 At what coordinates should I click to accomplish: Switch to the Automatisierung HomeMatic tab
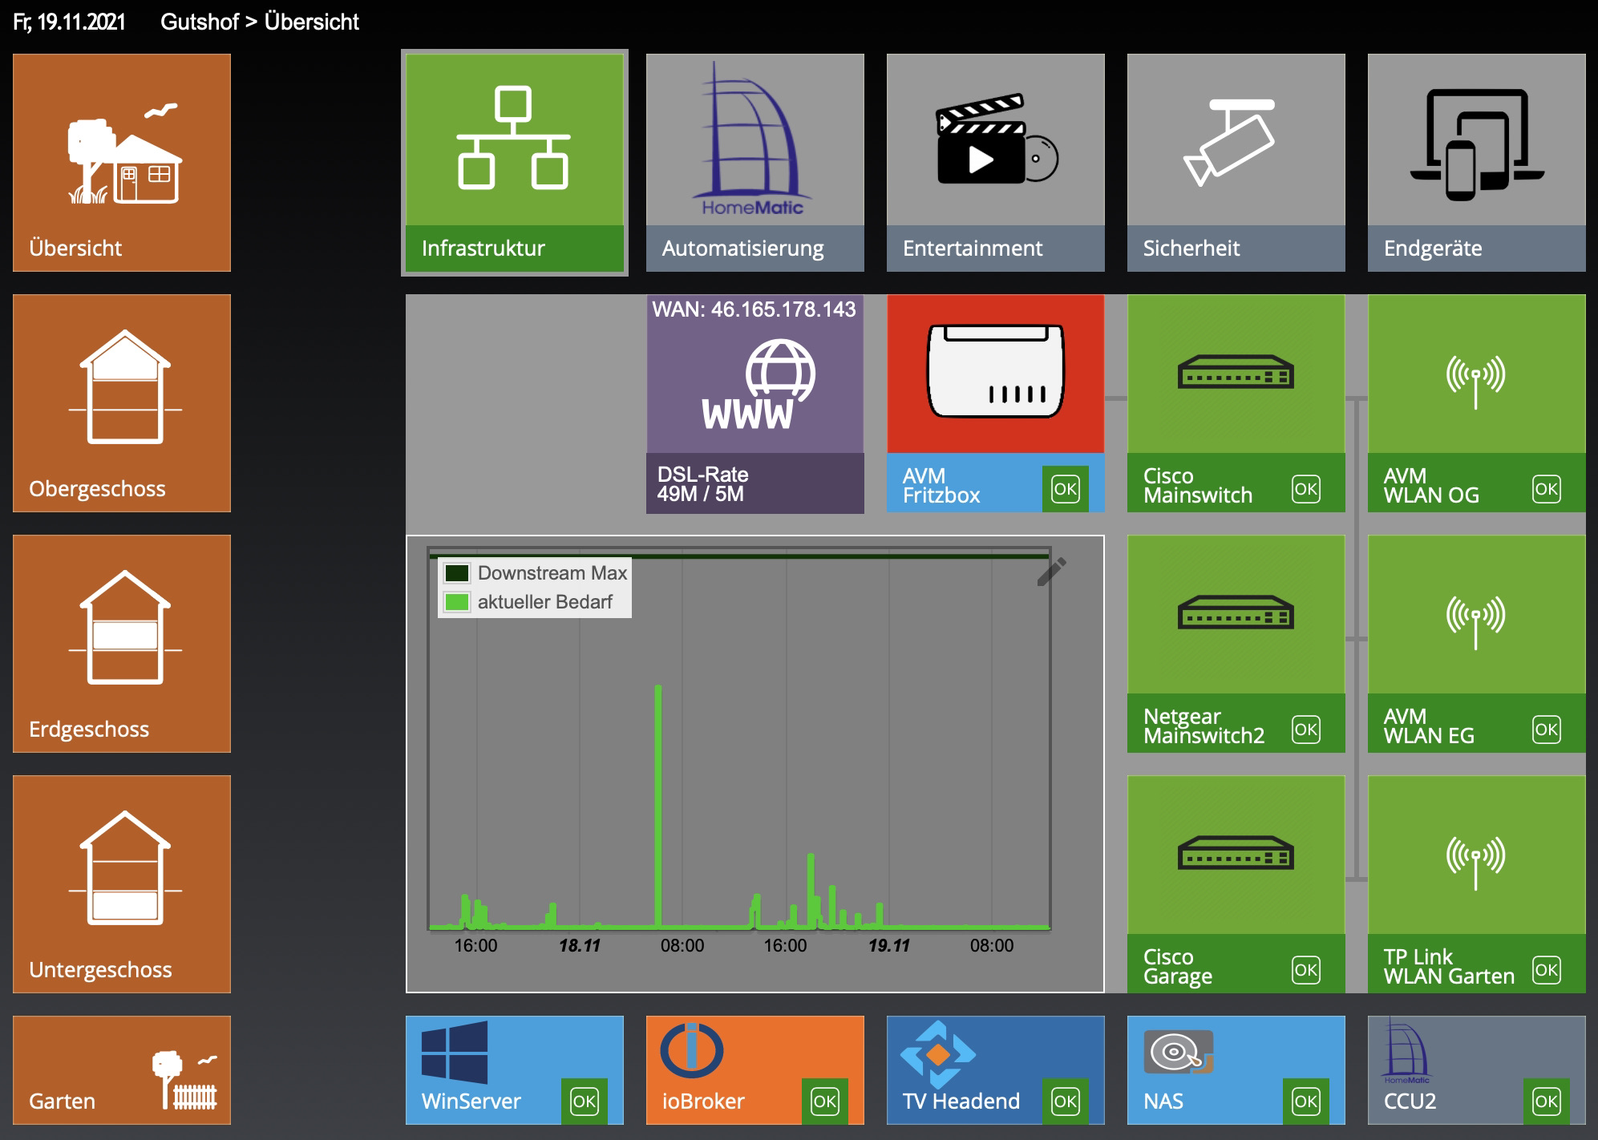click(x=754, y=163)
